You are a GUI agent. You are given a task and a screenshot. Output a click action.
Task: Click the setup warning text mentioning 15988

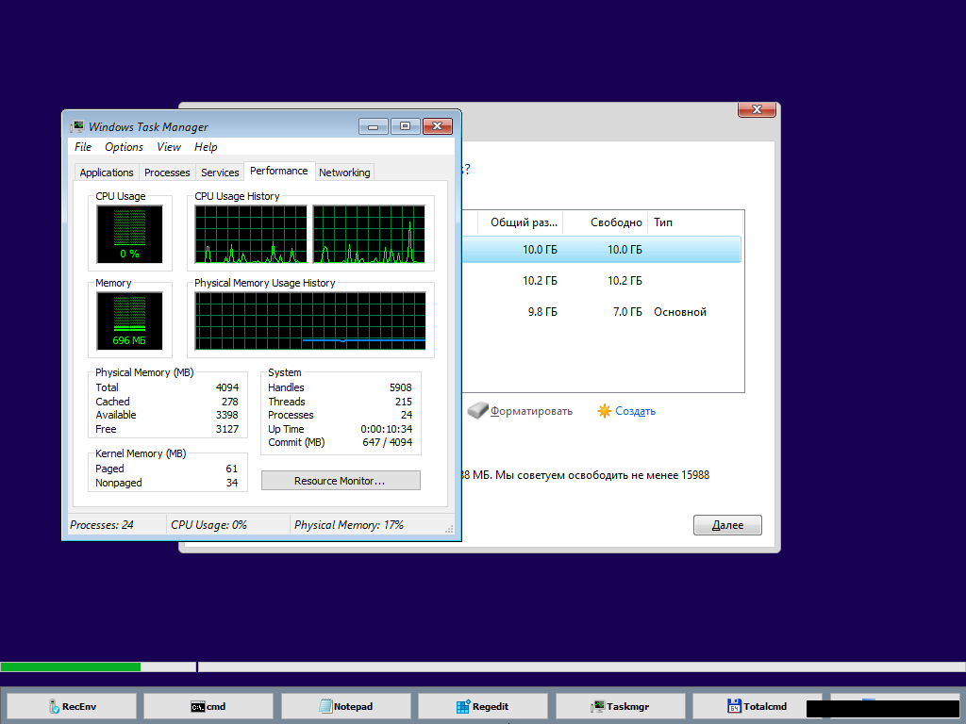[586, 475]
